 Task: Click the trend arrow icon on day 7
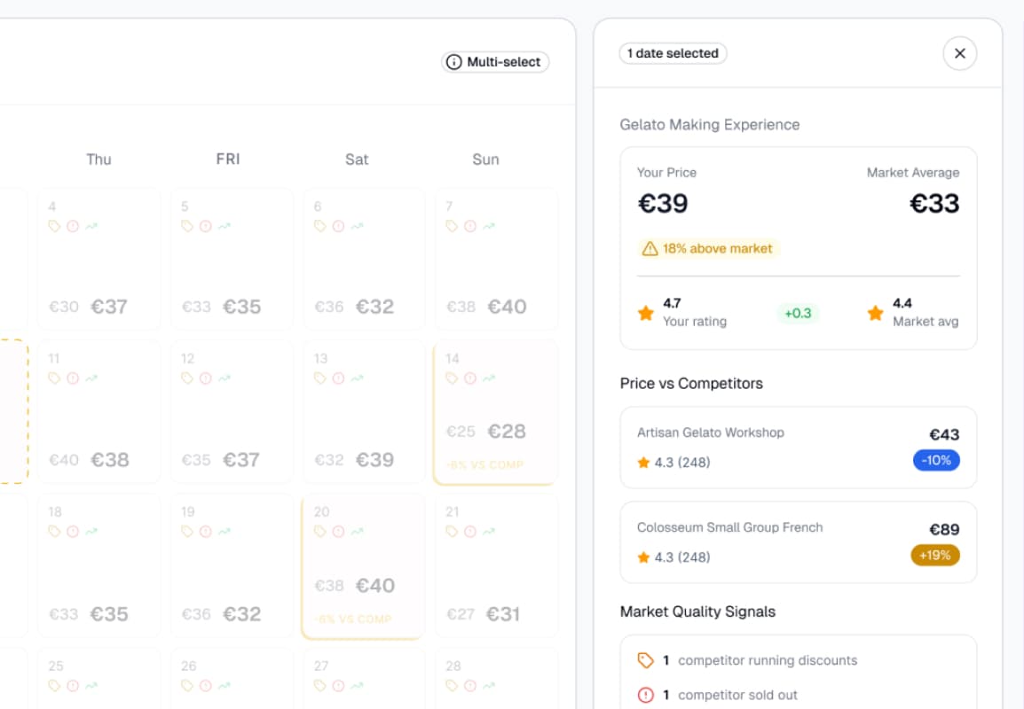click(x=489, y=226)
